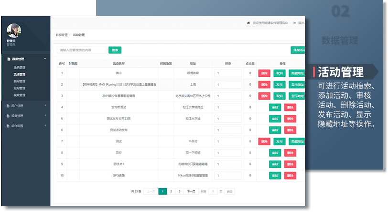The image size is (388, 212).
Task: Click the 退出 logout icon
Action: coord(295,23)
